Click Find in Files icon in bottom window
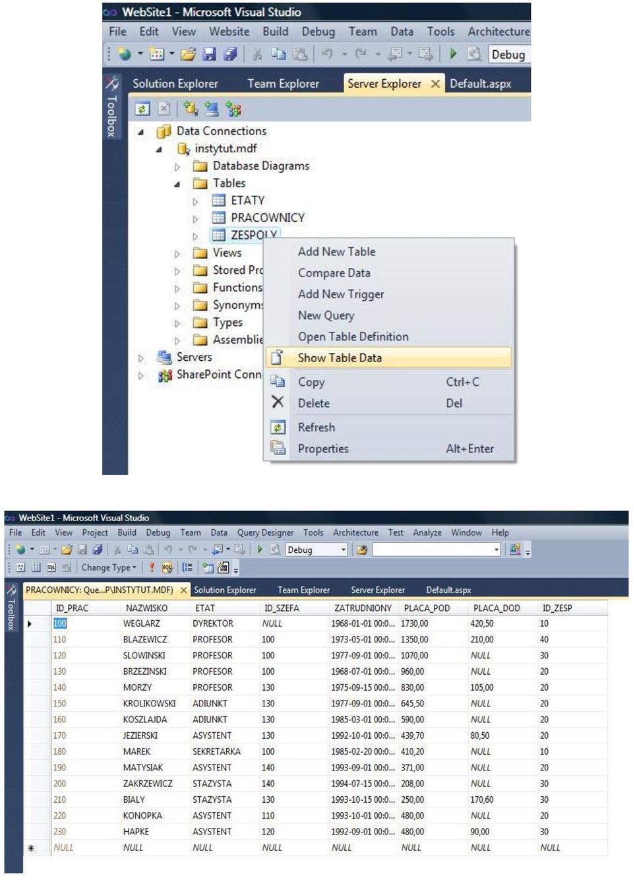Viewport: 633px width, 878px height. pyautogui.click(x=362, y=549)
